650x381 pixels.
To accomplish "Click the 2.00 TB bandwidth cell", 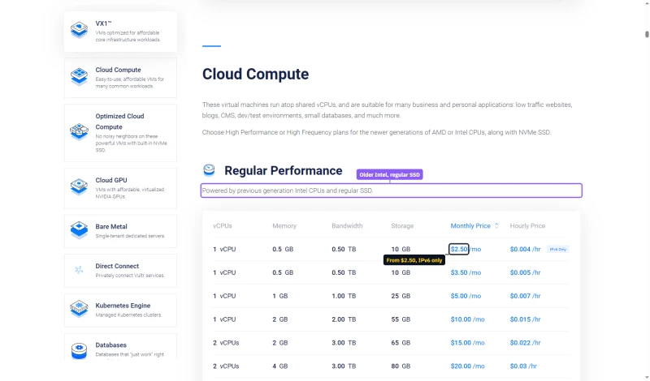I will 344,319.
